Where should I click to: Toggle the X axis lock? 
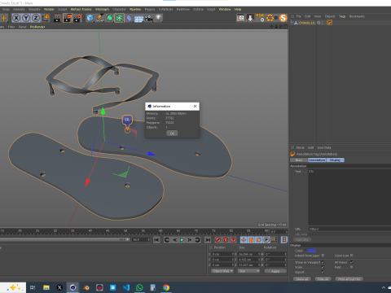[16, 18]
